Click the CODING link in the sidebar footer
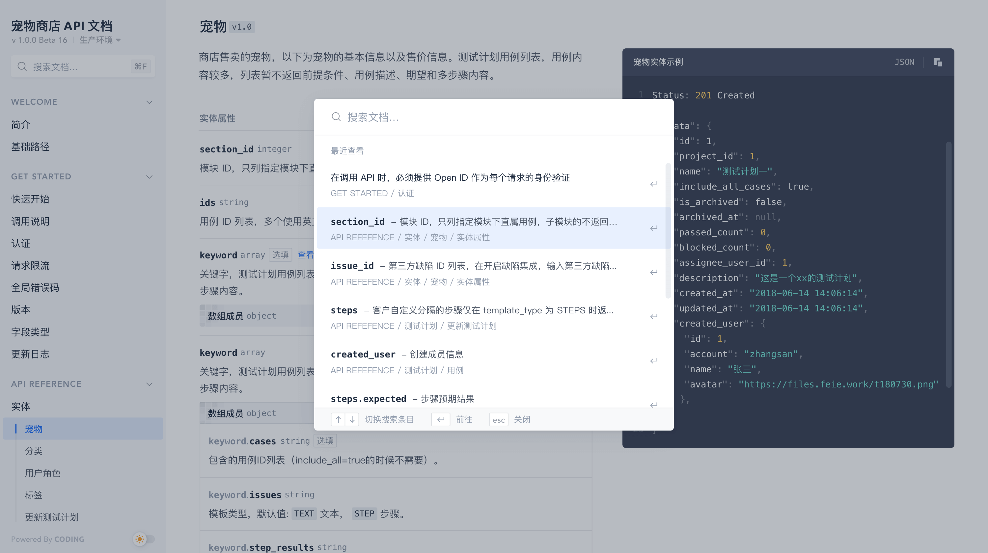The height and width of the screenshot is (553, 988). pos(69,539)
